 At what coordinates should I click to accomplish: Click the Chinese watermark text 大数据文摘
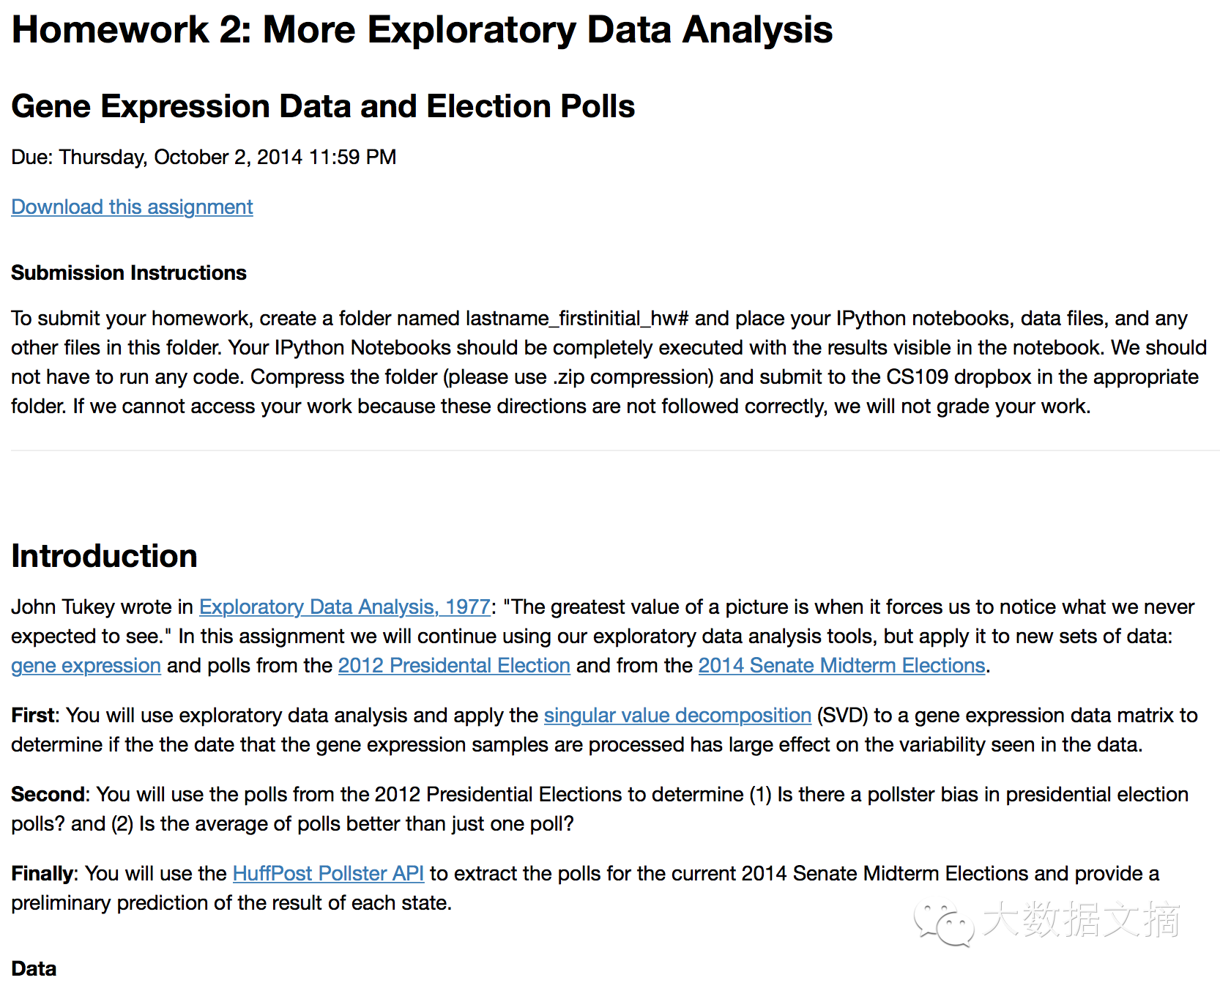coord(1082,919)
